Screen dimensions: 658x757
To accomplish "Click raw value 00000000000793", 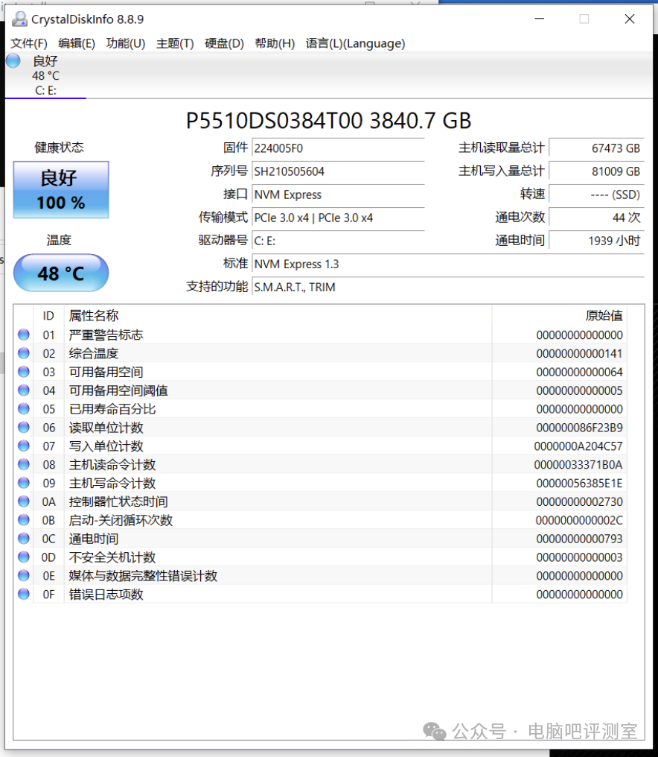I will [x=579, y=539].
